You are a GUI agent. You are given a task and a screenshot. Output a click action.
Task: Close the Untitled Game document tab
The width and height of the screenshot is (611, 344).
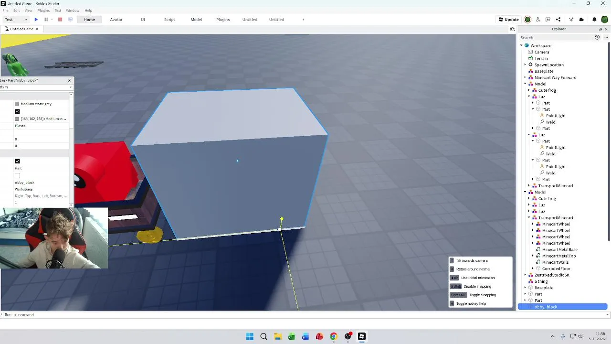pyautogui.click(x=37, y=29)
